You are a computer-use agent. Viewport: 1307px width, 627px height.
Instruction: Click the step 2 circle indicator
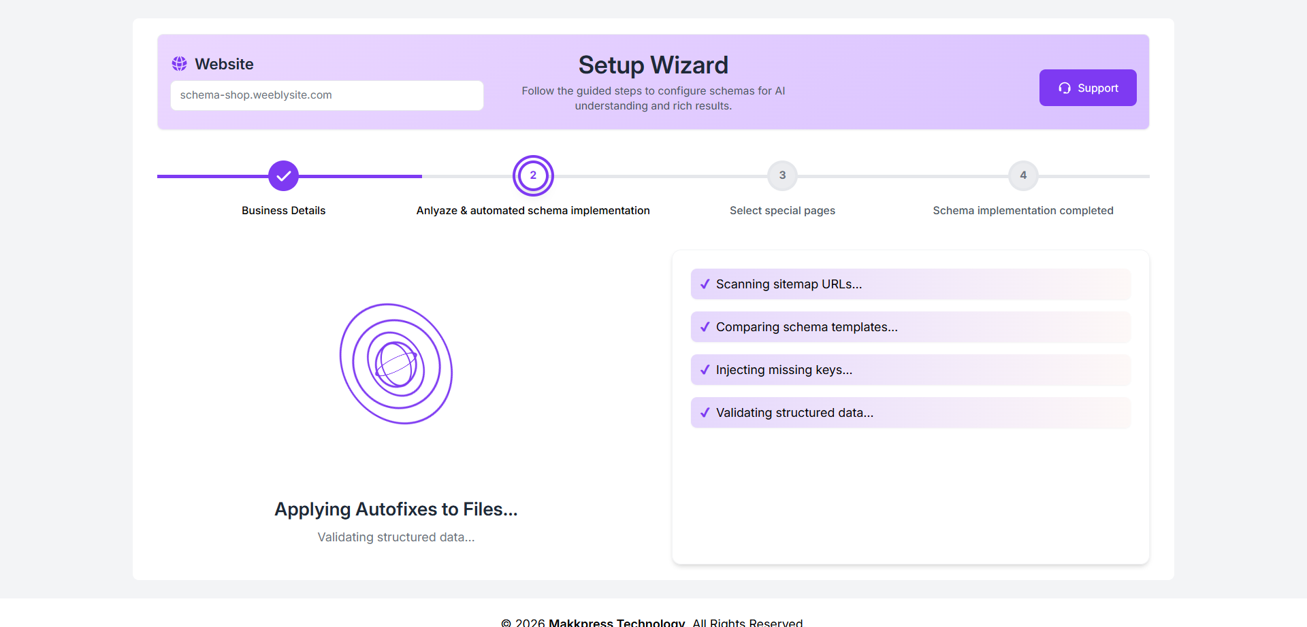tap(533, 175)
